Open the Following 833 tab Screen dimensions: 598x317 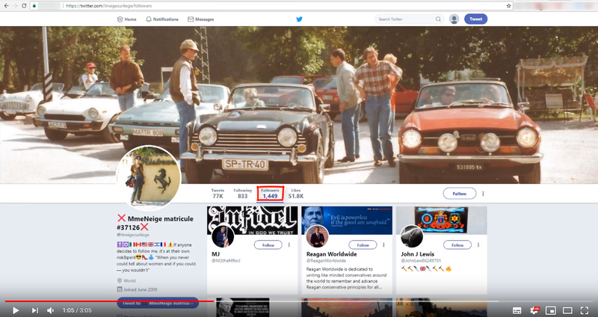click(x=242, y=194)
